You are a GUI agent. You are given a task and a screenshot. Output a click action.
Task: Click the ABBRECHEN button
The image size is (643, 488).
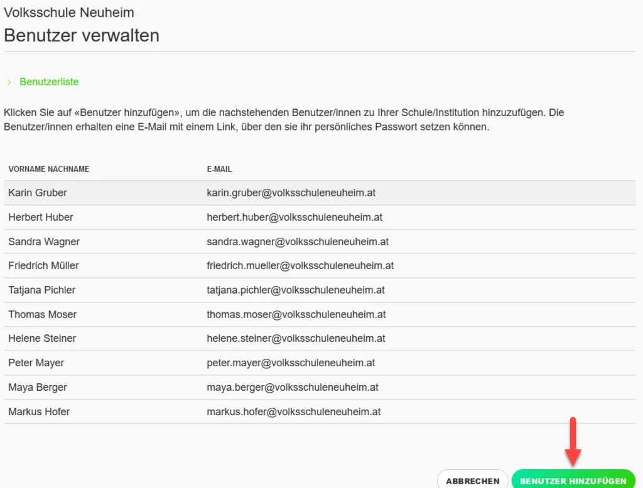click(x=473, y=480)
